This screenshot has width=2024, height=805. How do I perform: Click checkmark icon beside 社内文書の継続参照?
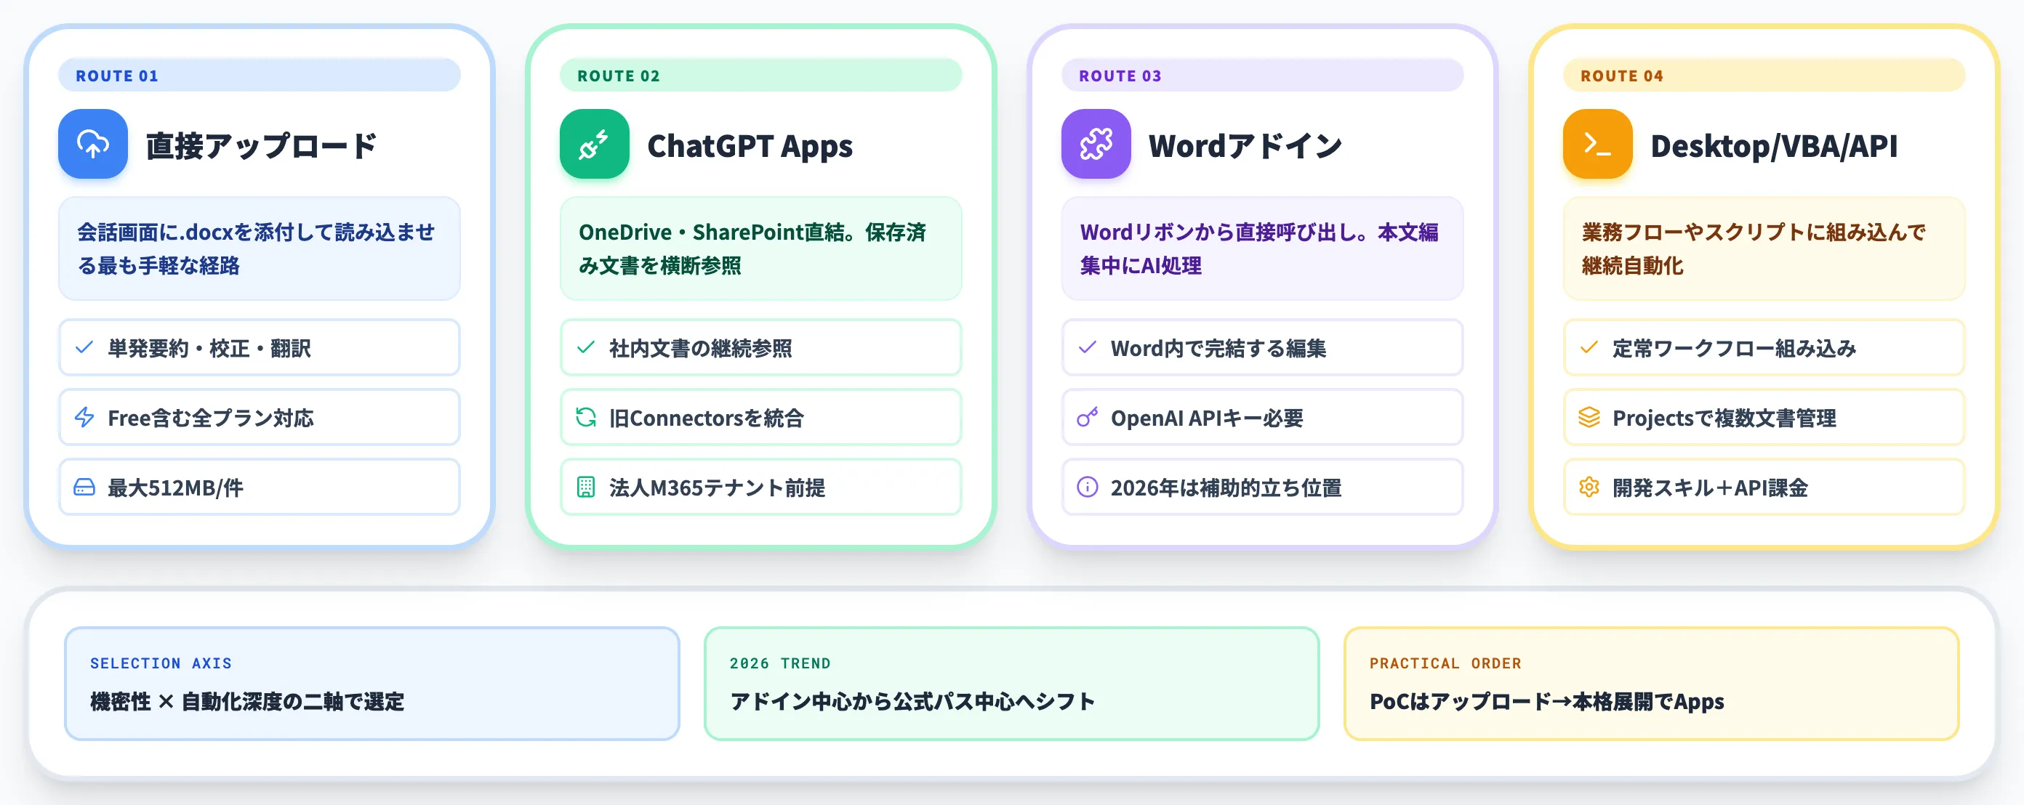(585, 347)
